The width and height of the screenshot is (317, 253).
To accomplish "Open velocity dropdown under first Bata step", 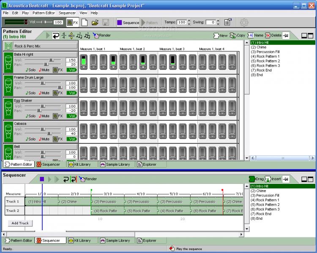I will 84,67.
